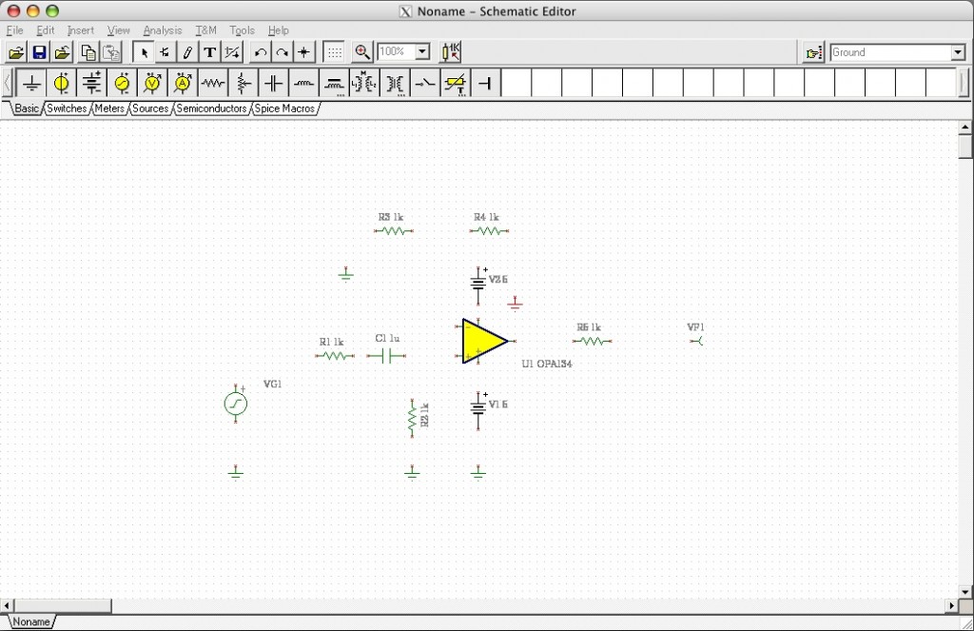This screenshot has width=974, height=631.
Task: Click the yellow OPA134 op-amp symbol
Action: tap(482, 341)
